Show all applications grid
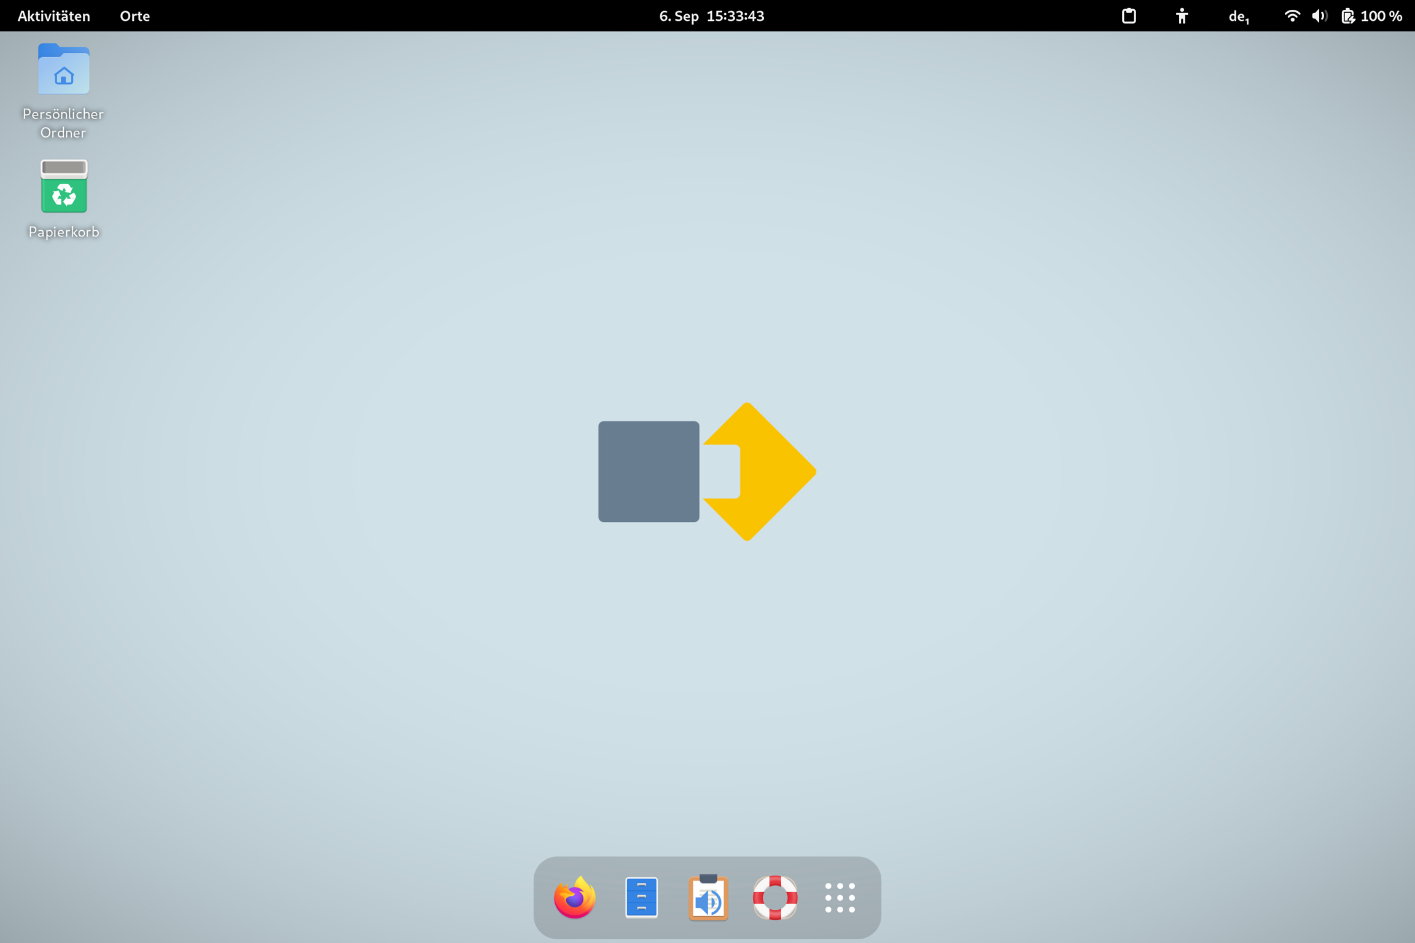The image size is (1415, 943). point(840,898)
